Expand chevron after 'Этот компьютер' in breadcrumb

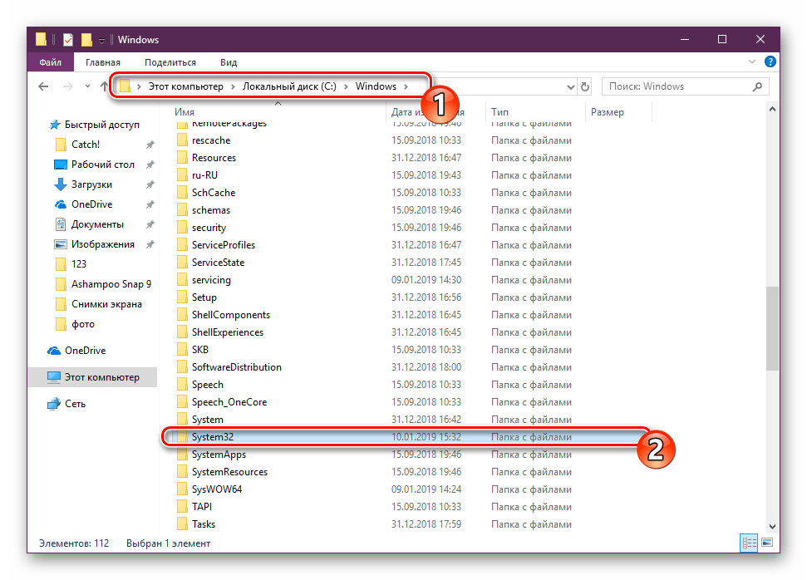pos(233,86)
